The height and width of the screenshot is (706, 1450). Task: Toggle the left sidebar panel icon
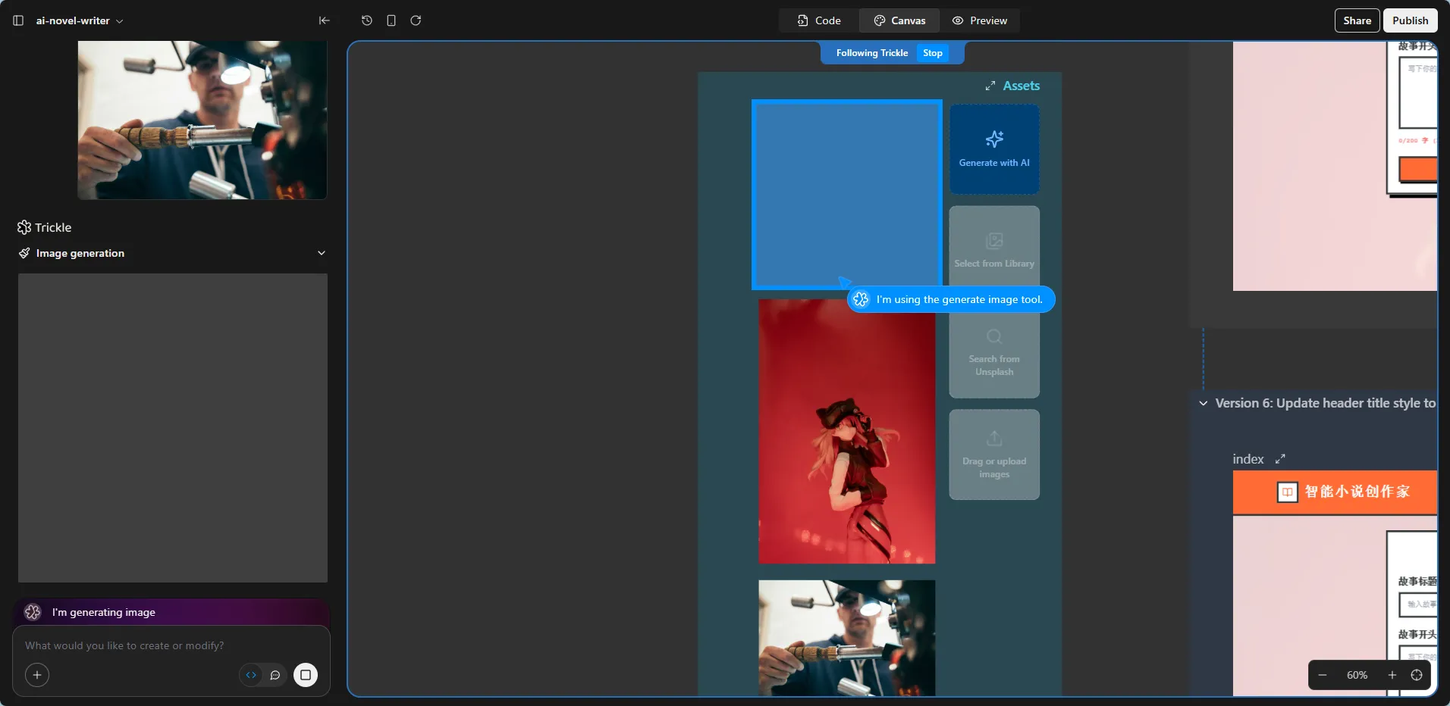point(18,20)
